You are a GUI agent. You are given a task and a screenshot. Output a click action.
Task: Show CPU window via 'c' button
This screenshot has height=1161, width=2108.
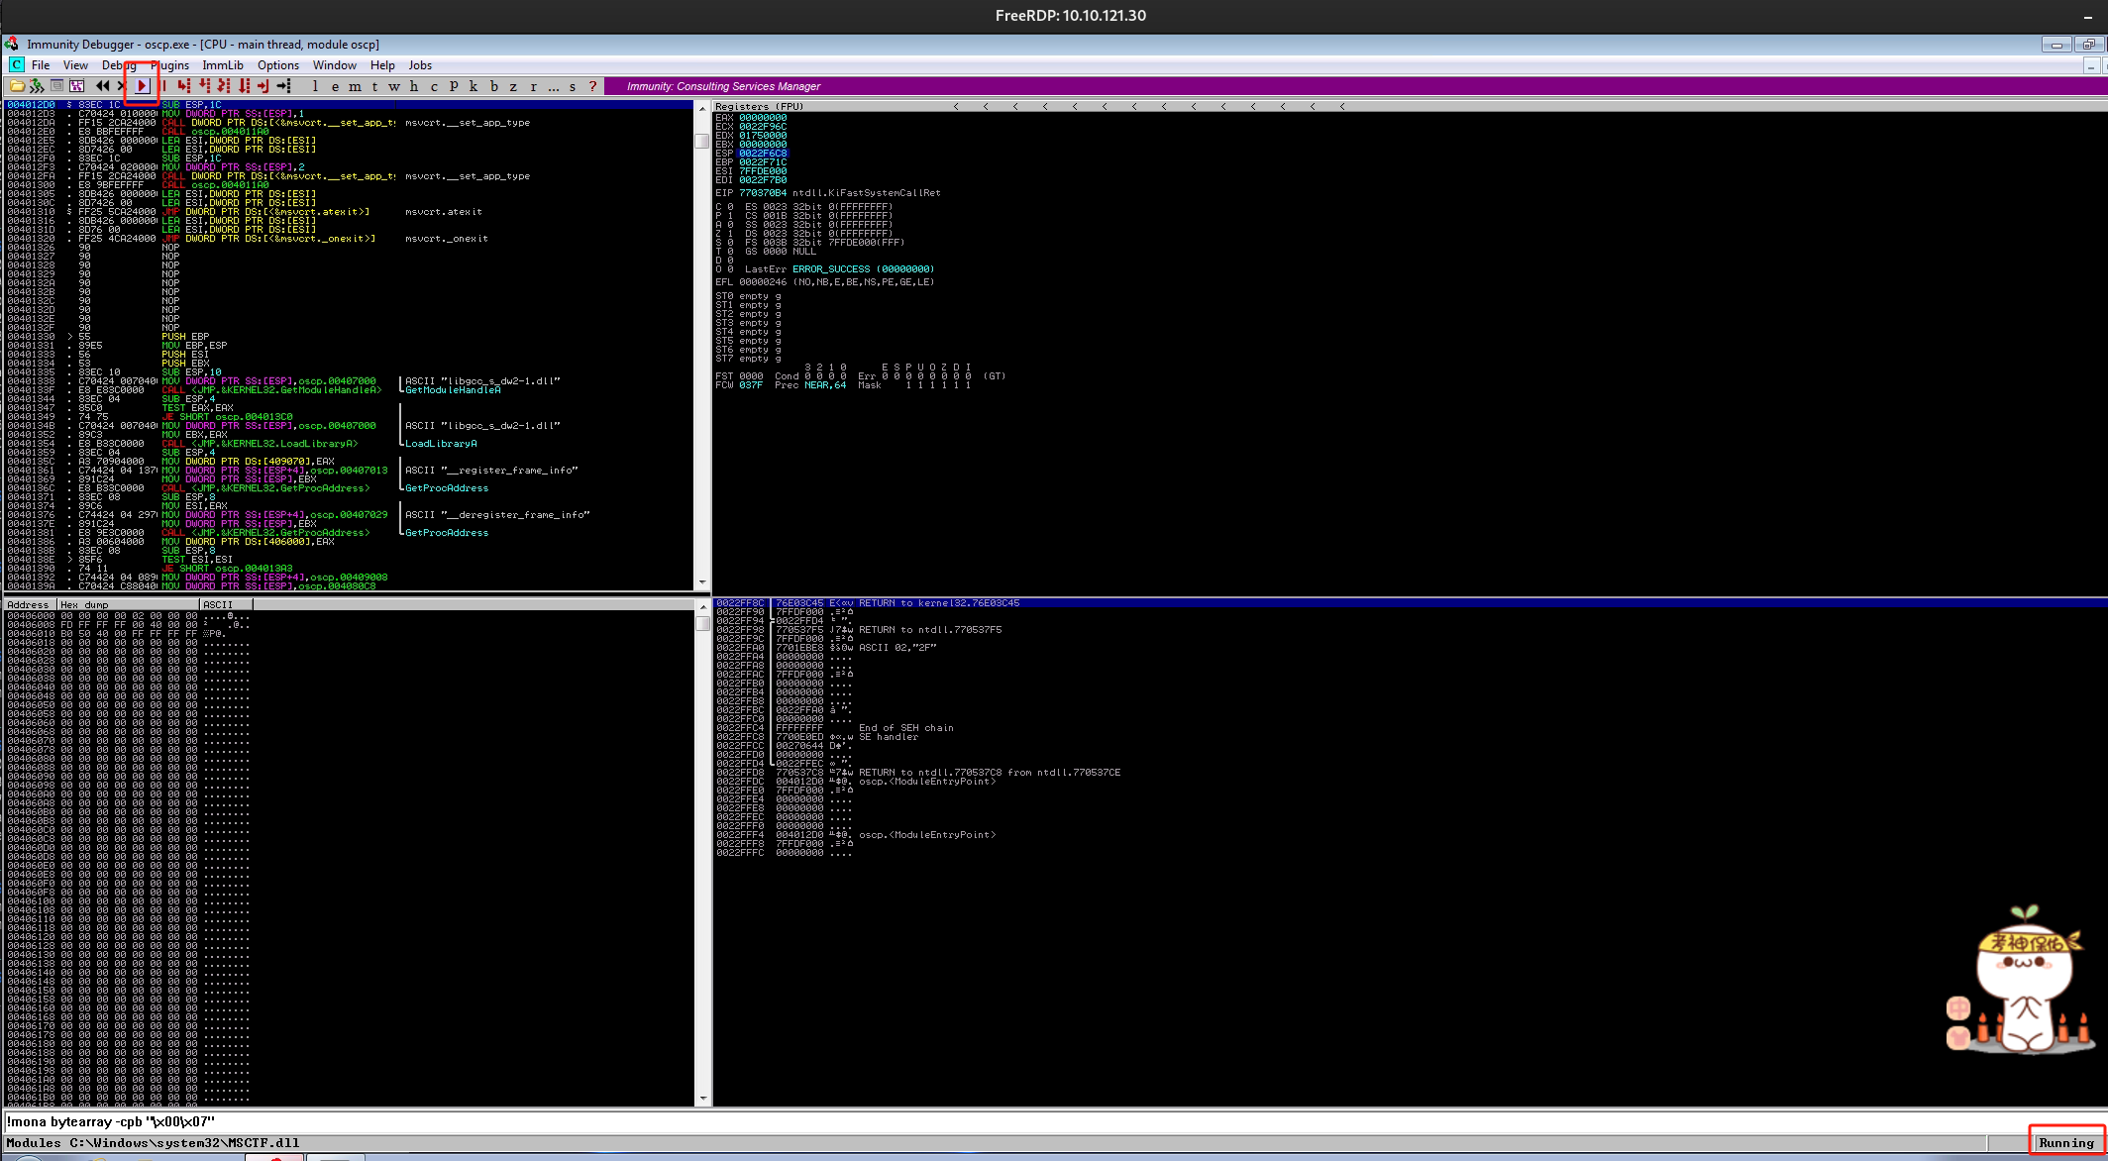(x=434, y=86)
